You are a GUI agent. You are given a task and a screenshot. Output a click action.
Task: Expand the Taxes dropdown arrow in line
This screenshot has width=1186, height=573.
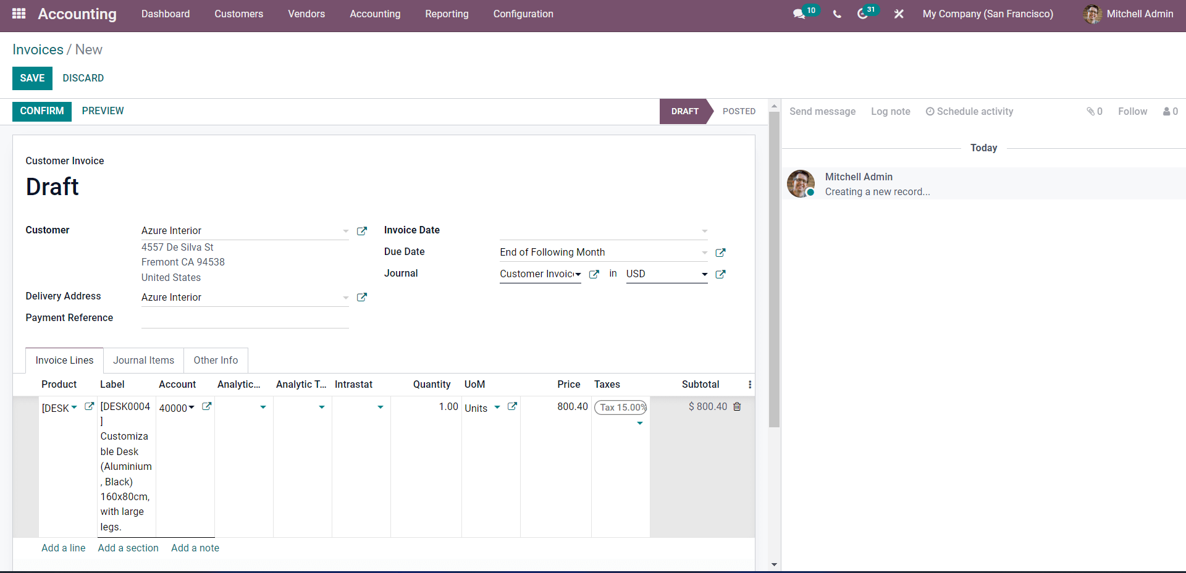(x=640, y=423)
